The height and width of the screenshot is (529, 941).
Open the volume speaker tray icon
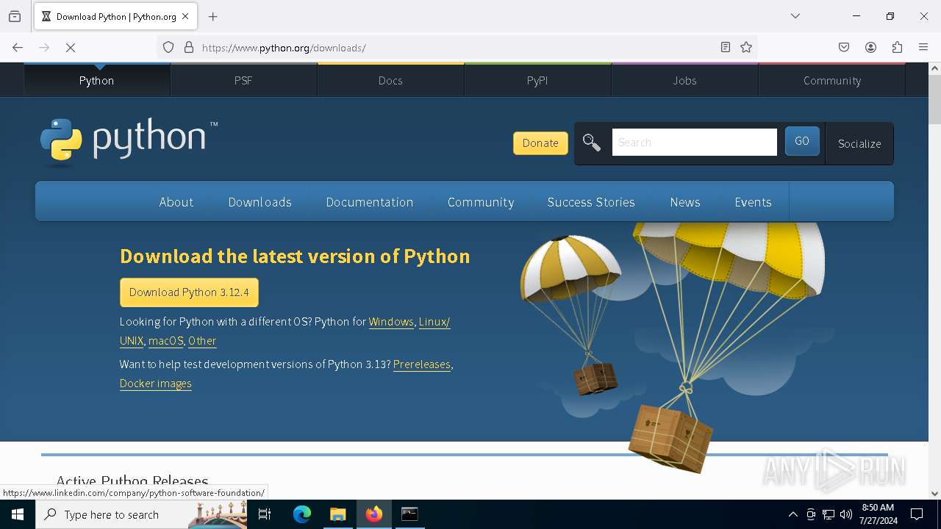(x=846, y=514)
